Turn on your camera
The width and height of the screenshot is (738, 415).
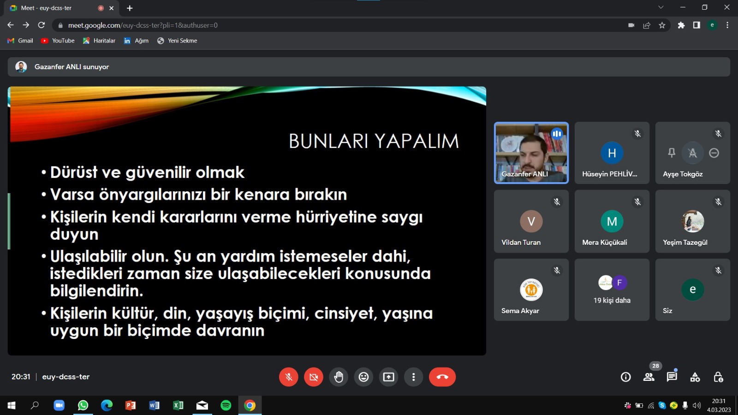[x=314, y=377]
